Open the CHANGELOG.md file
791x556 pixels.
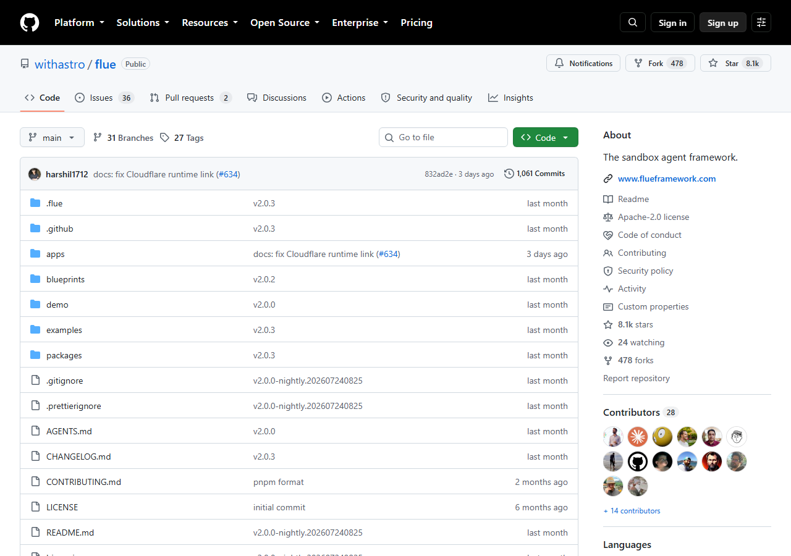click(x=78, y=457)
